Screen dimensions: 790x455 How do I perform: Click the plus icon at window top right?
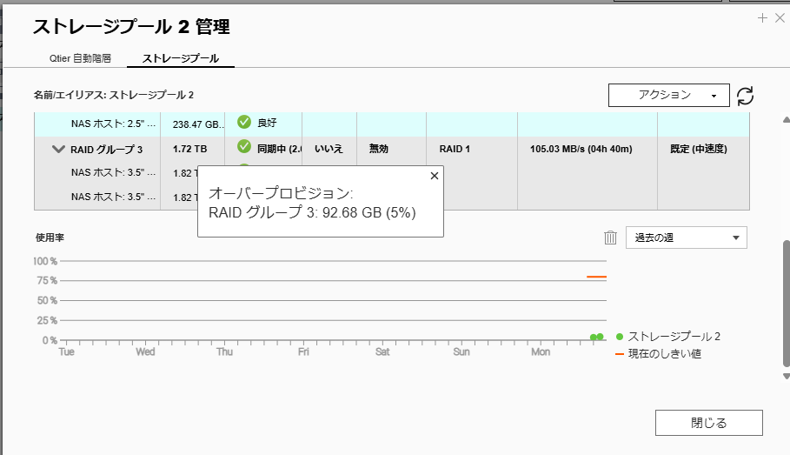(x=762, y=18)
